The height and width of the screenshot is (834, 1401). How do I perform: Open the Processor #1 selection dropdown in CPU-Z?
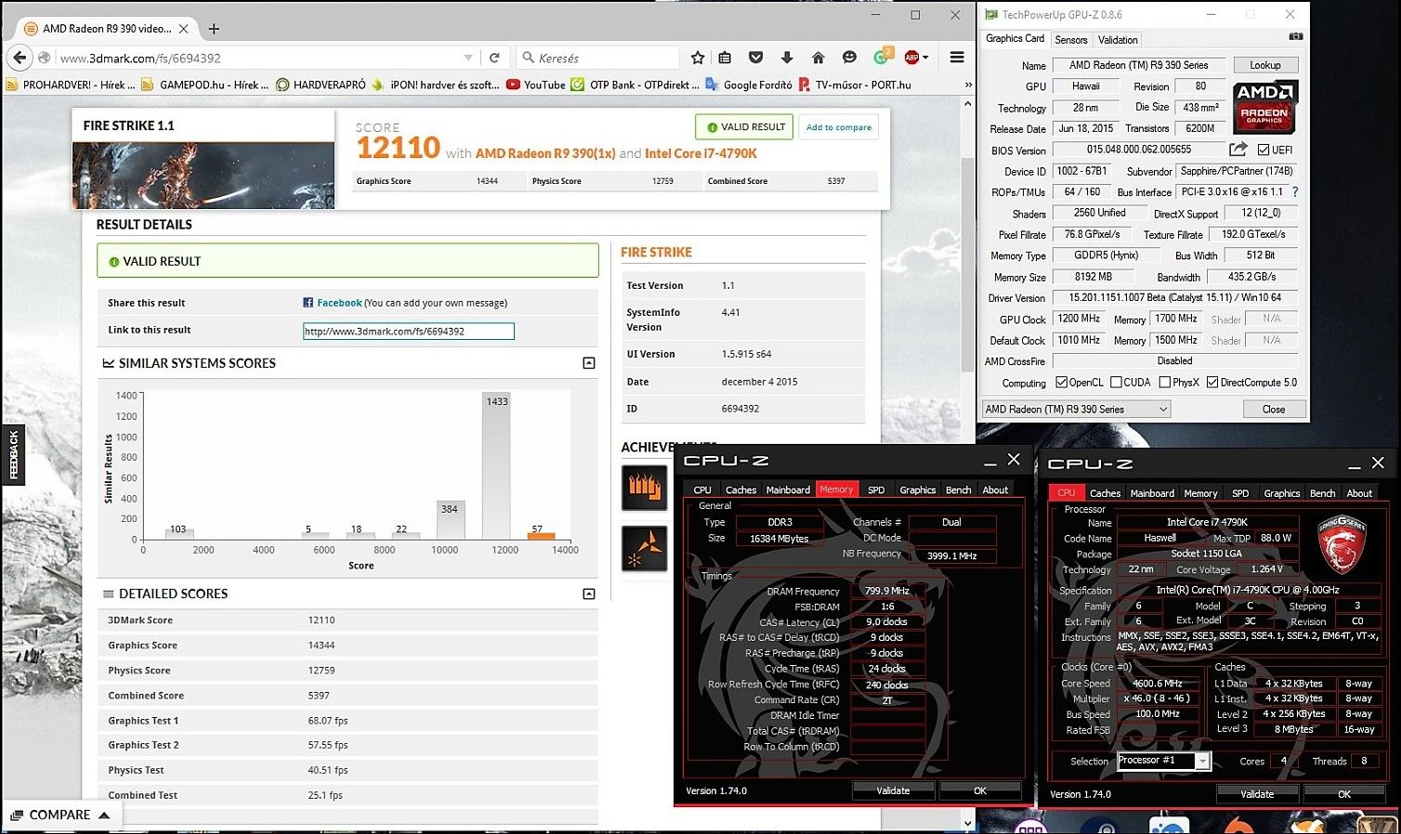pyautogui.click(x=1163, y=761)
